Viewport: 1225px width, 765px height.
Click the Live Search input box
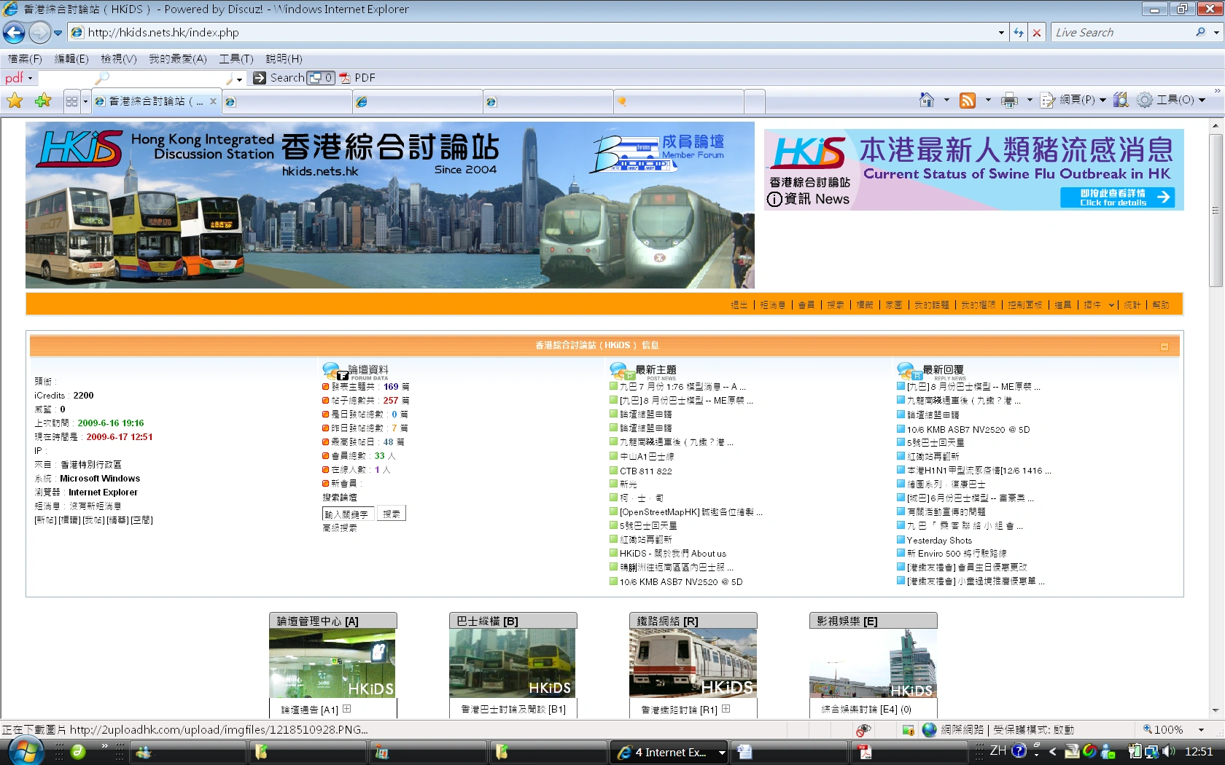(x=1121, y=33)
